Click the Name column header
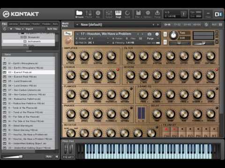This screenshot has height=168, width=225. coord(28,55)
